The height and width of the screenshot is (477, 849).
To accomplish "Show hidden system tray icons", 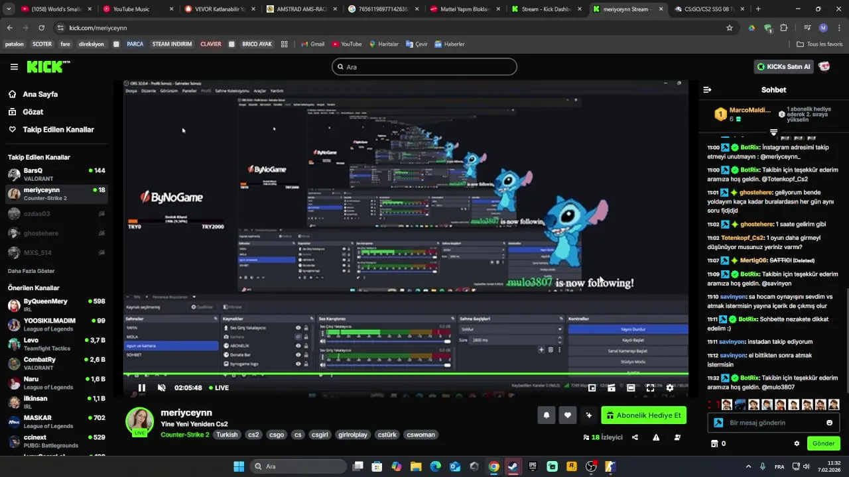I will click(748, 466).
